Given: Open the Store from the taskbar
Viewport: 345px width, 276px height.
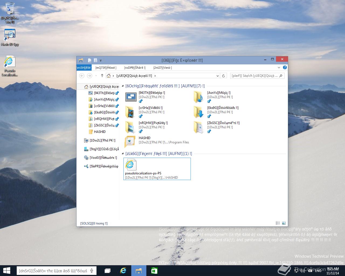Looking at the screenshot, I should [154, 271].
